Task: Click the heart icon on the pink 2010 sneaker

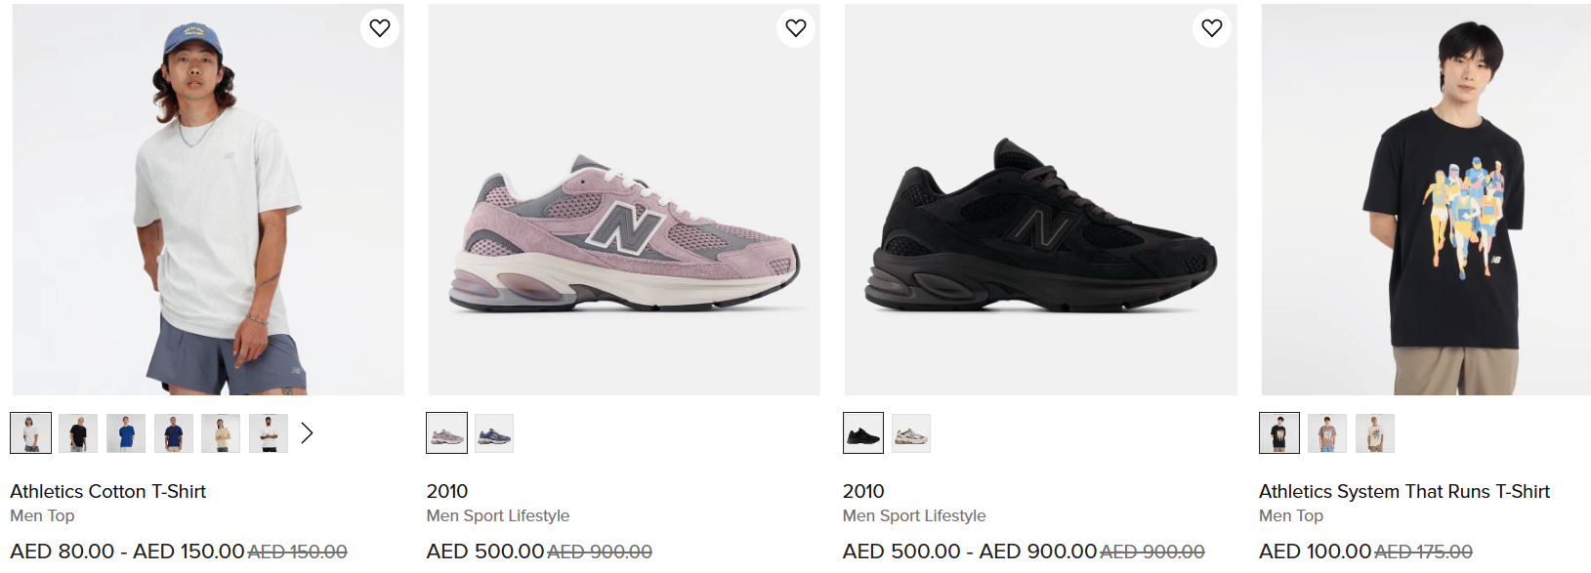Action: pos(796,28)
